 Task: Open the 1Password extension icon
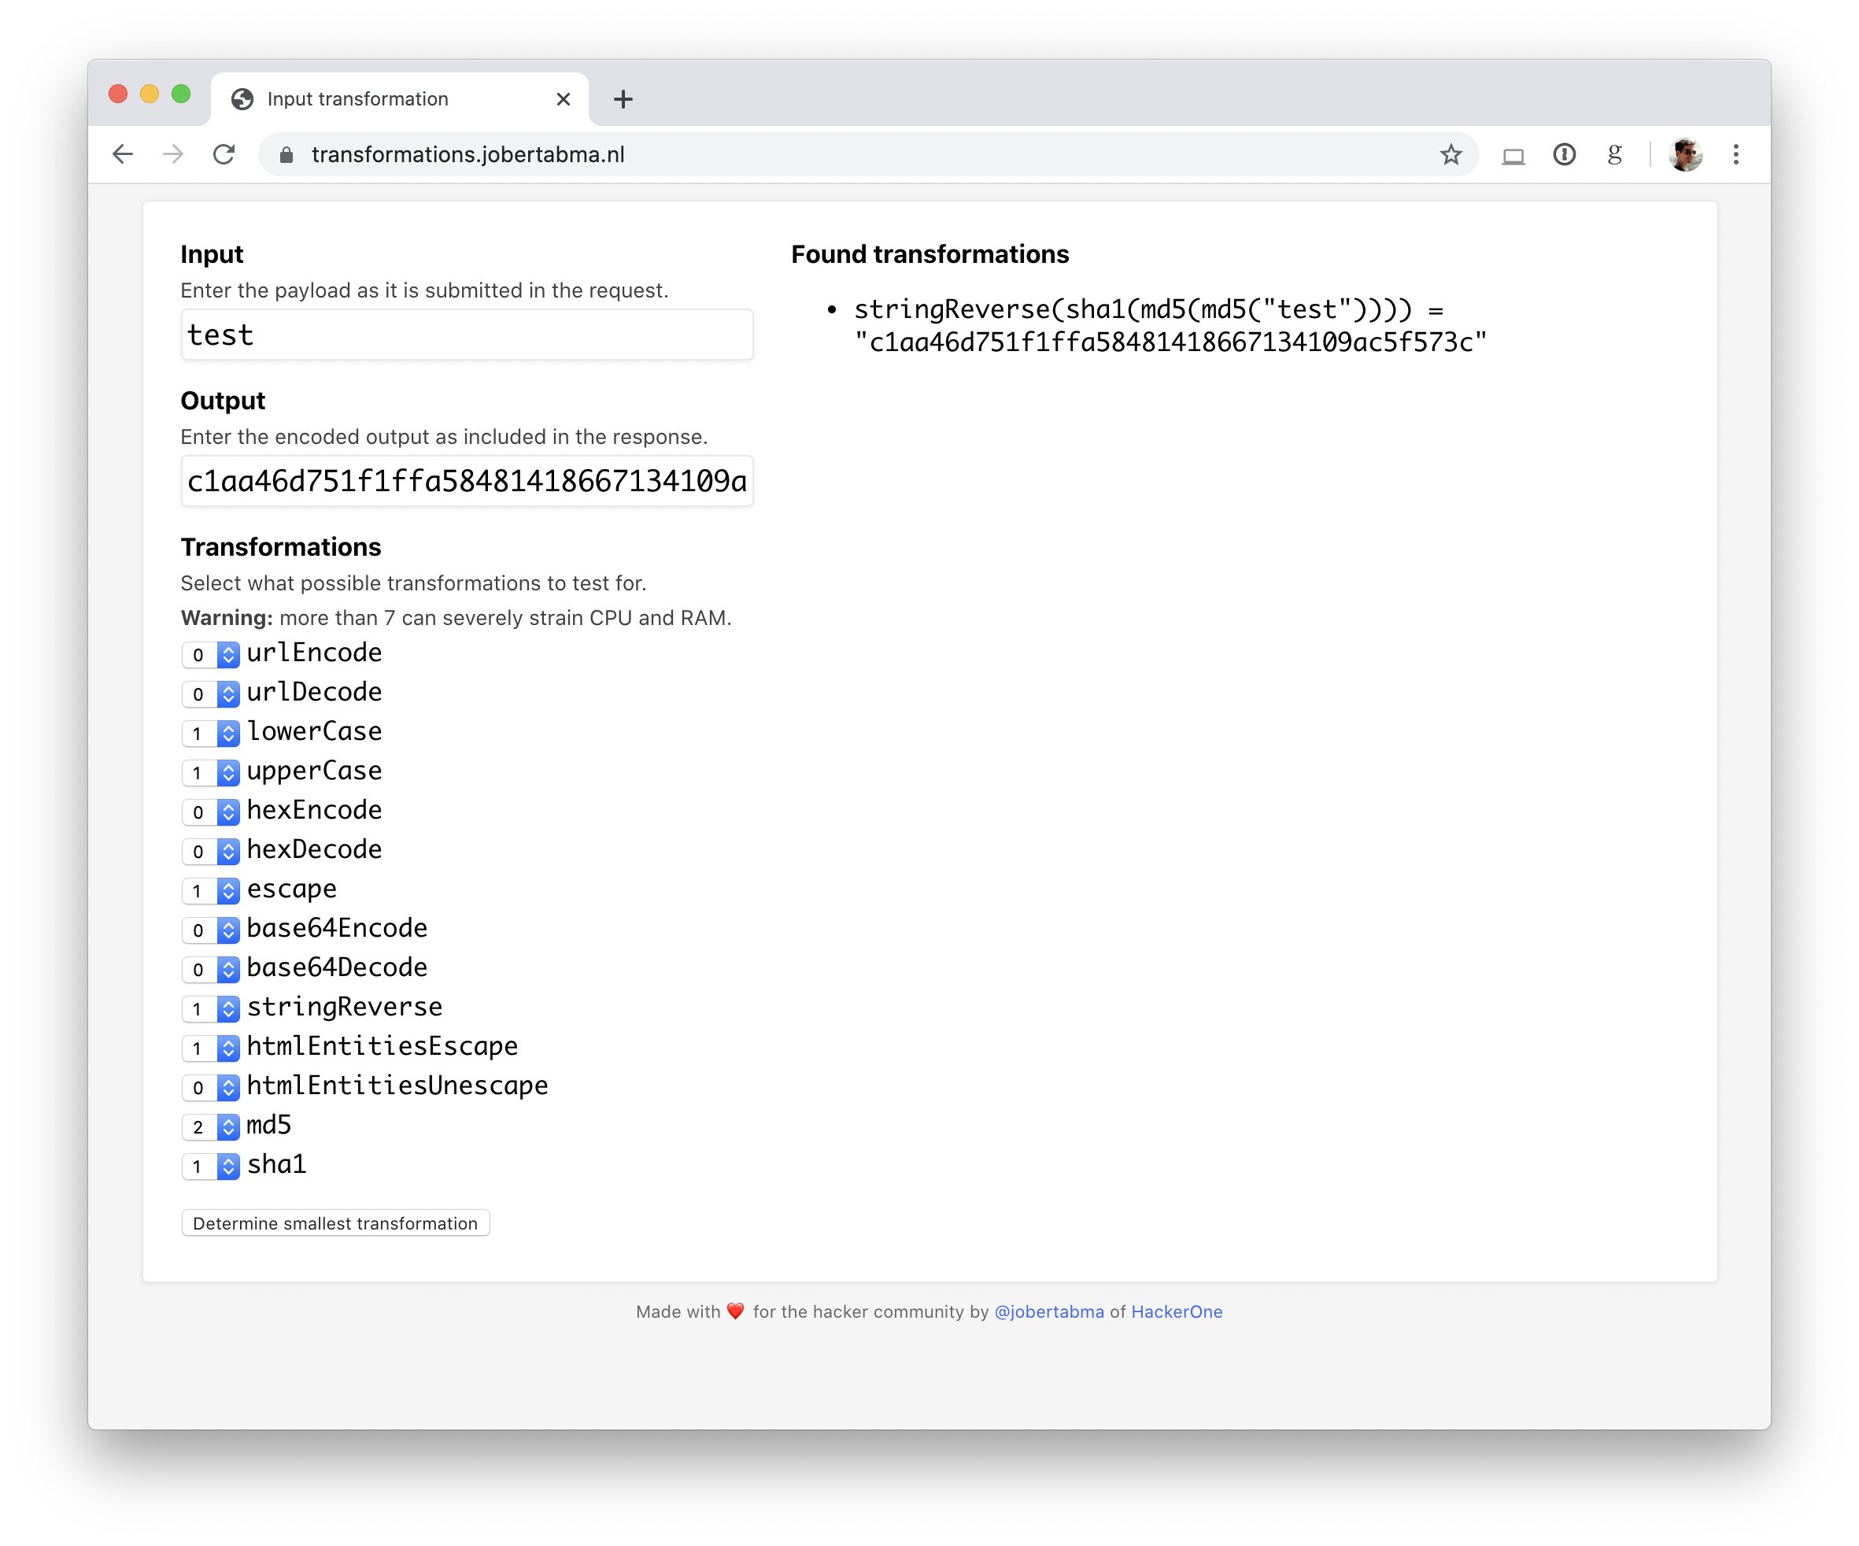pyautogui.click(x=1564, y=155)
